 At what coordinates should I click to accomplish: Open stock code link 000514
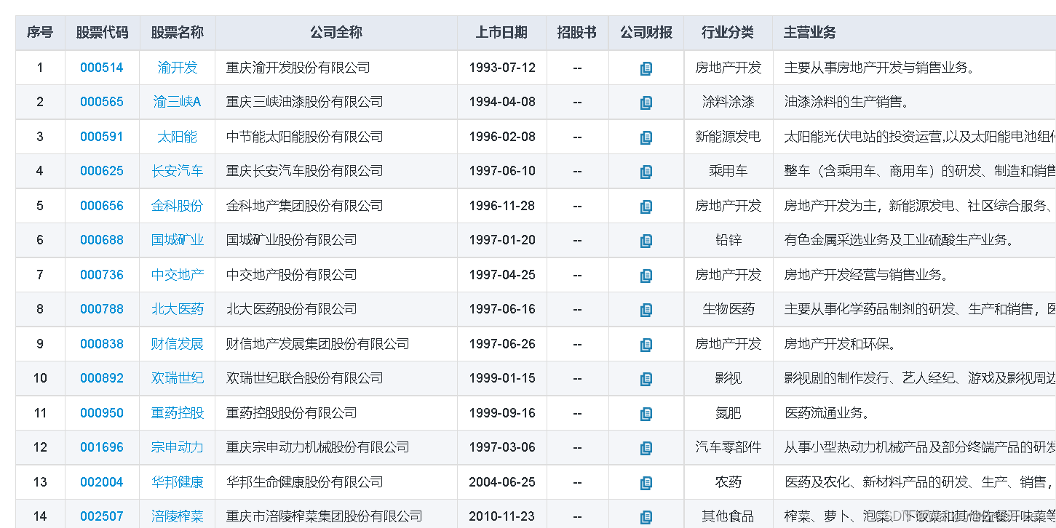tap(102, 68)
